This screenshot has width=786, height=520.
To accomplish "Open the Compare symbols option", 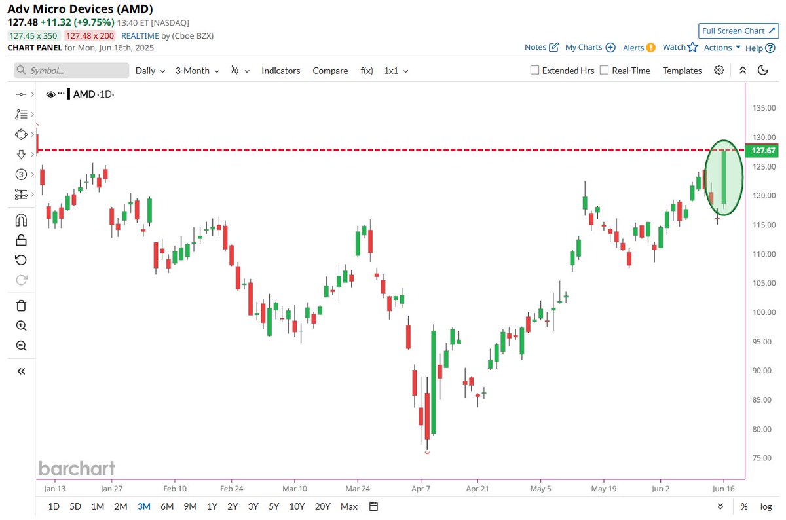I will coord(330,71).
